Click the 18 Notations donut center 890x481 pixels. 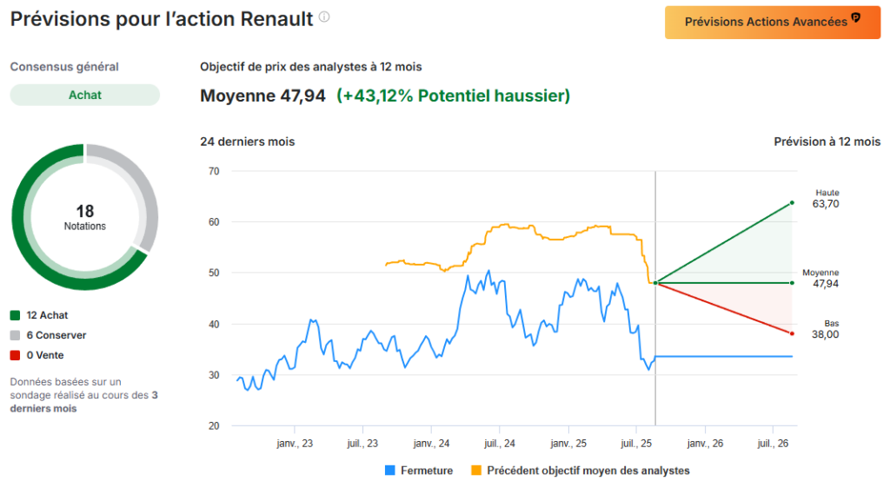tap(84, 217)
